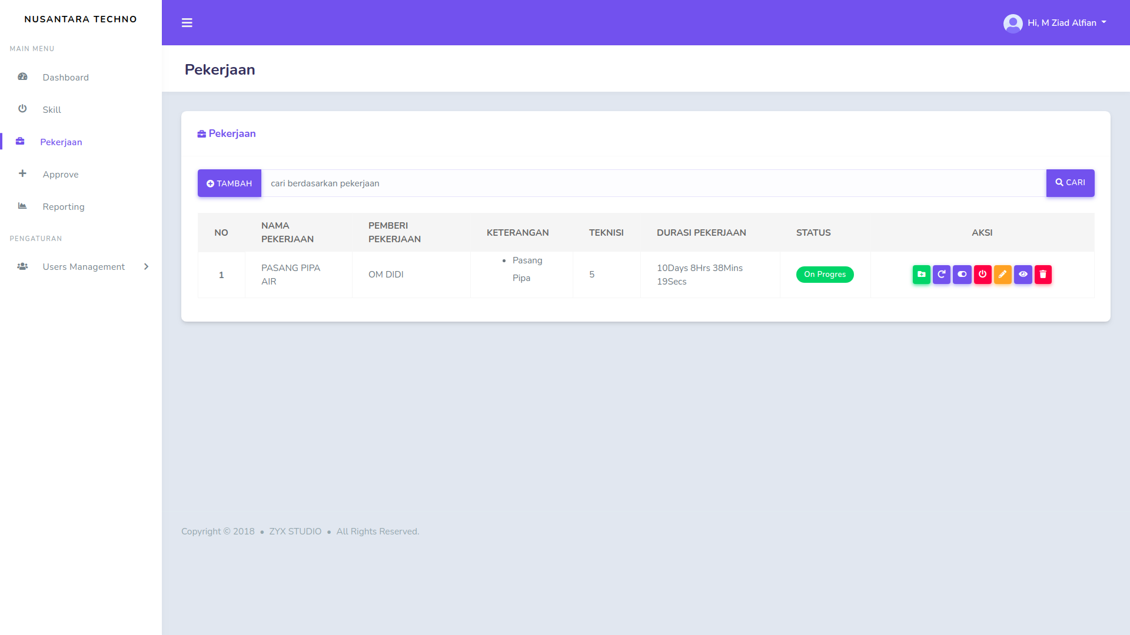Image resolution: width=1130 pixels, height=635 pixels.
Task: Click the TAMBAH button
Action: tap(230, 183)
